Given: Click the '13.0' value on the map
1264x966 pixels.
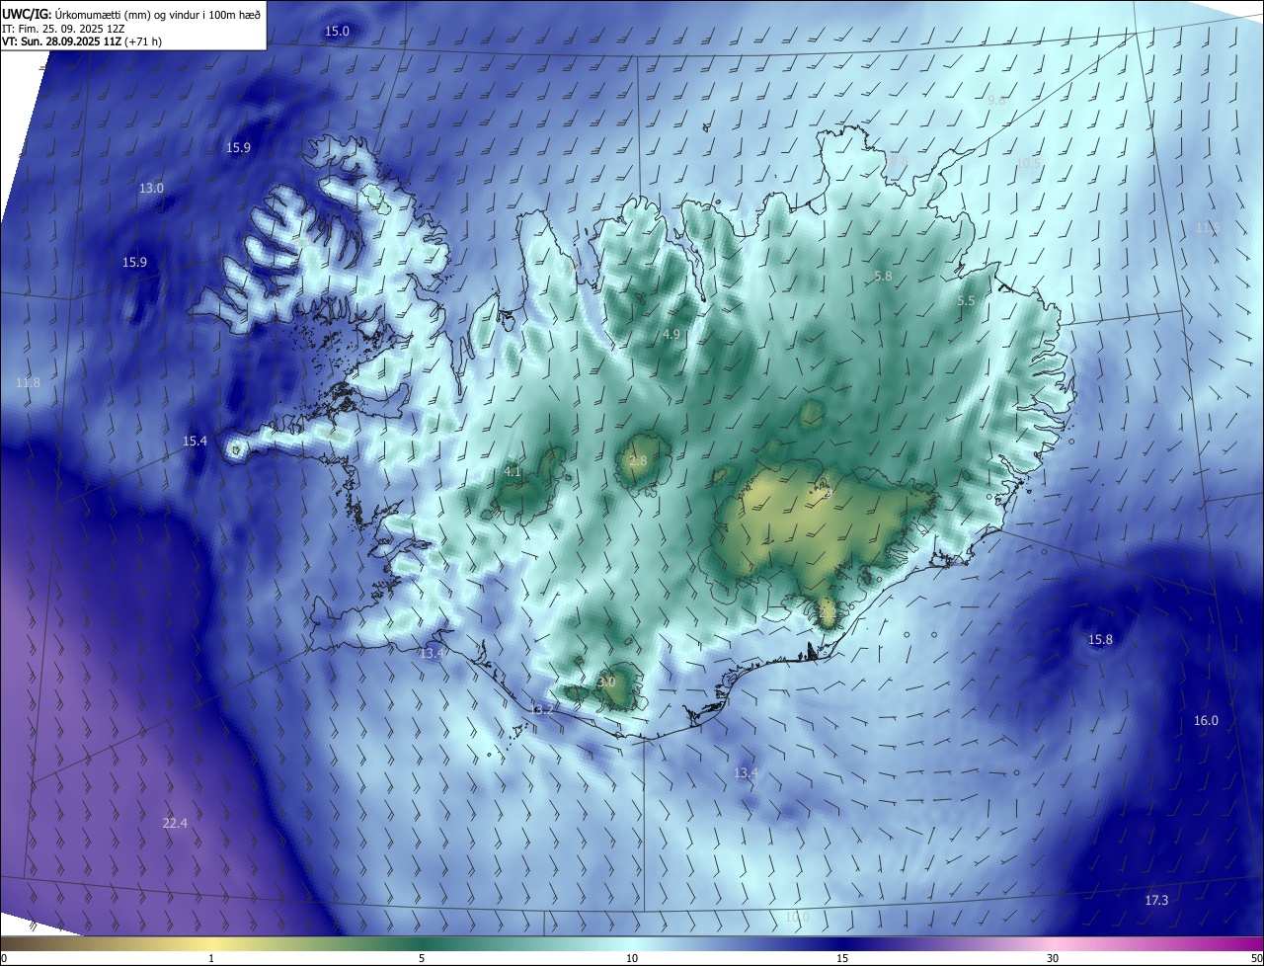Looking at the screenshot, I should click(x=151, y=188).
